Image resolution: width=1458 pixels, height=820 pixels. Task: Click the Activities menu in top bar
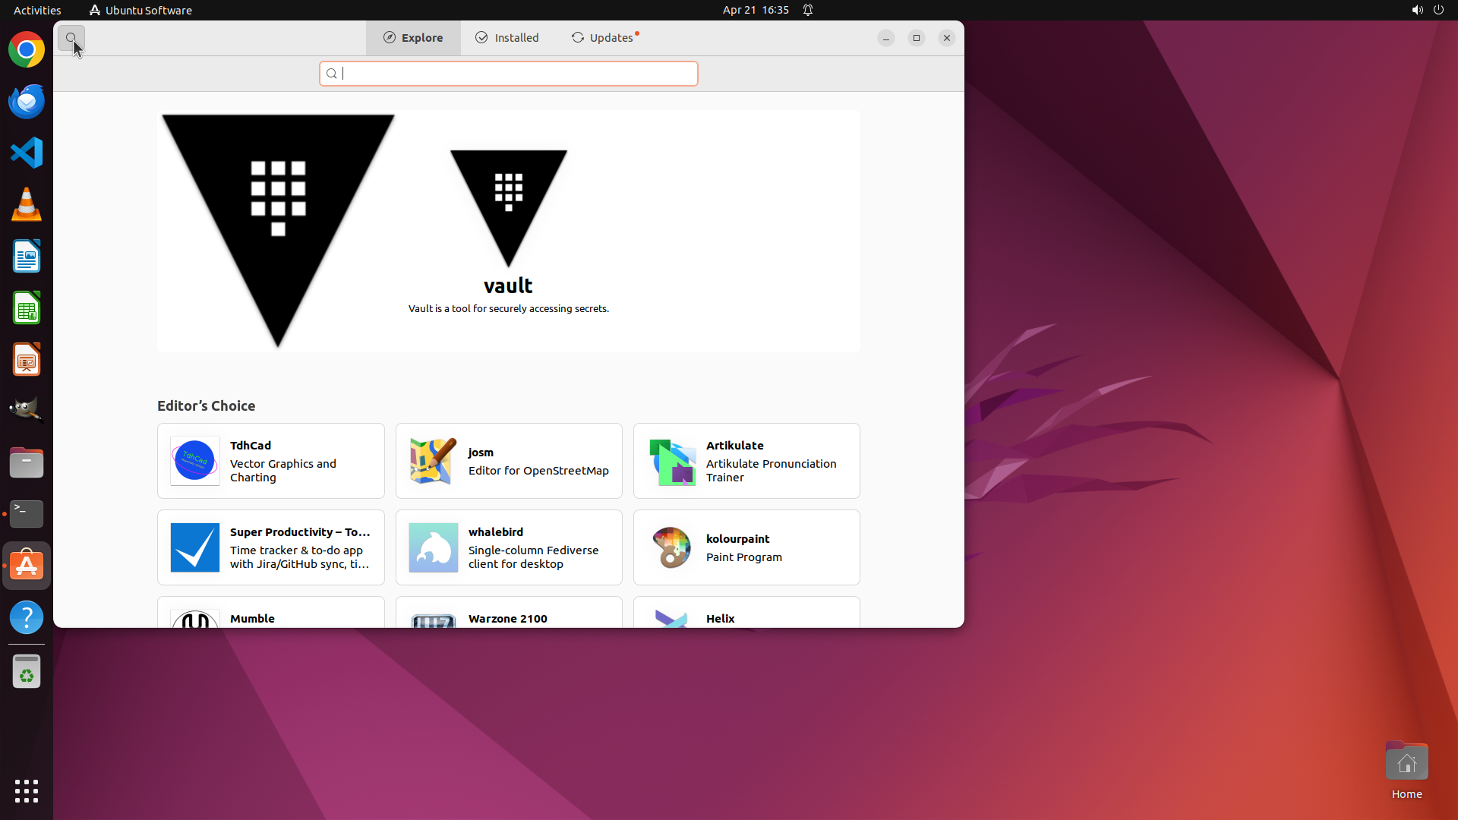[37, 10]
